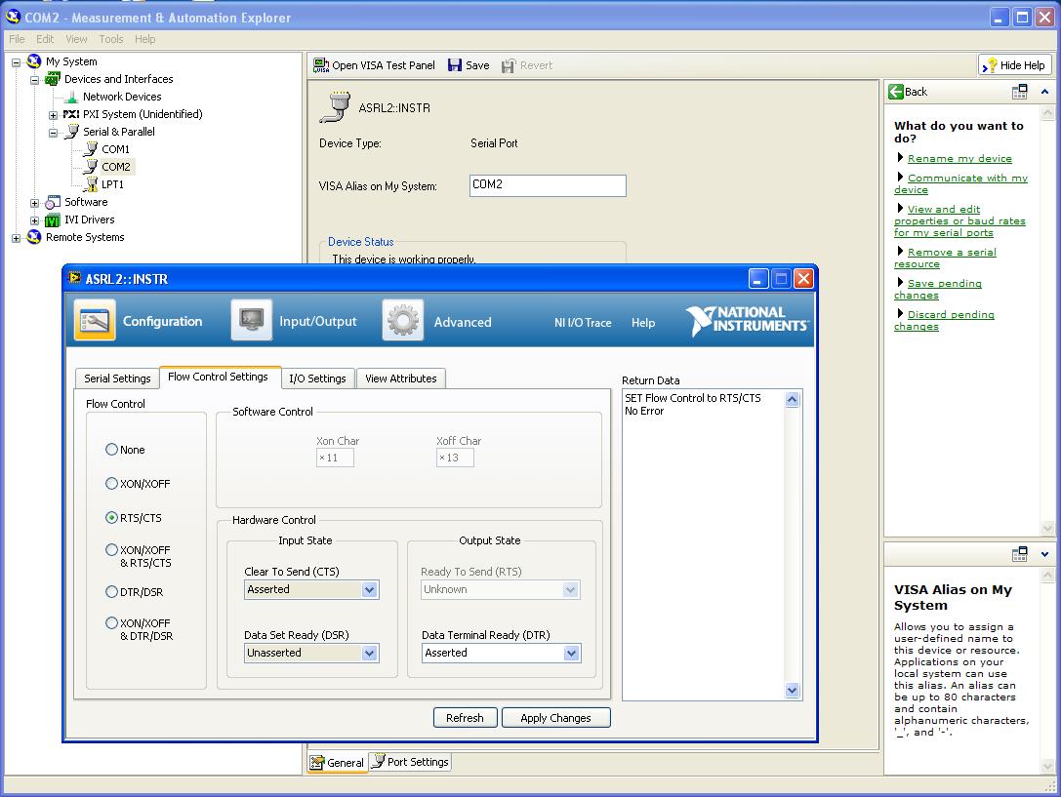Expand the IVI Drivers tree node
This screenshot has width=1061, height=797.
[x=34, y=220]
